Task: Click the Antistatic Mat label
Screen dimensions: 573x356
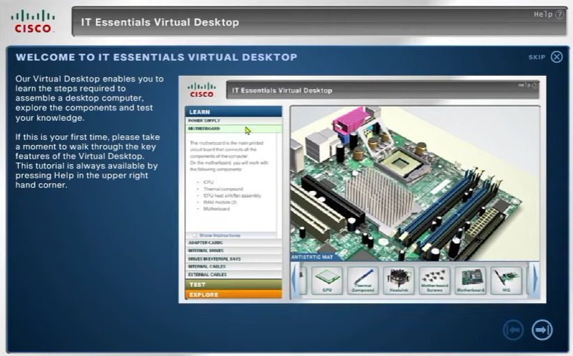Action: pyautogui.click(x=312, y=257)
